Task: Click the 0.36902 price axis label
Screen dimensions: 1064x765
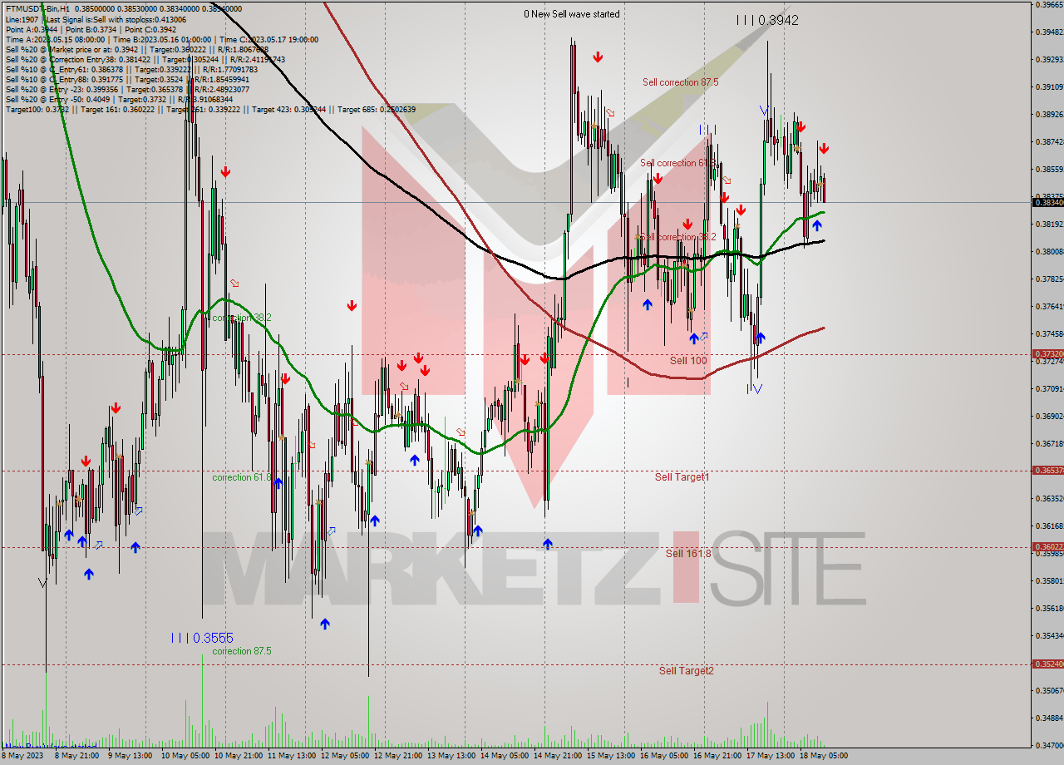Action: click(1049, 416)
